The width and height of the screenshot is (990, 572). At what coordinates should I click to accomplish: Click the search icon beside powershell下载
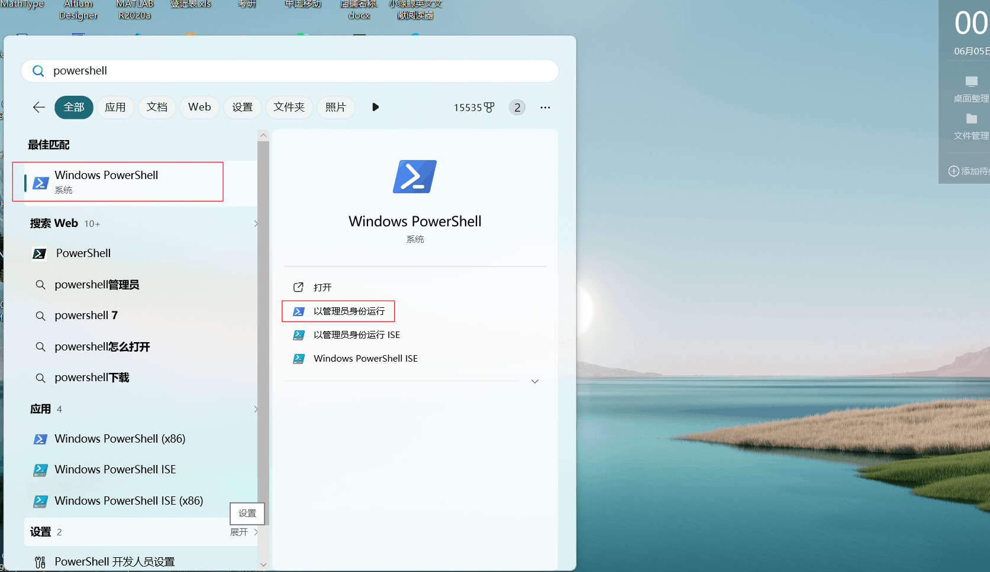click(x=40, y=378)
